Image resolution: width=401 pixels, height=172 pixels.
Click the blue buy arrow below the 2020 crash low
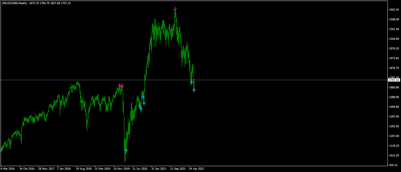pyautogui.click(x=126, y=150)
